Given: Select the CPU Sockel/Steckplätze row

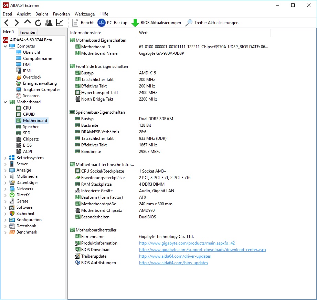Looking at the screenshot, I should pyautogui.click(x=169, y=171).
